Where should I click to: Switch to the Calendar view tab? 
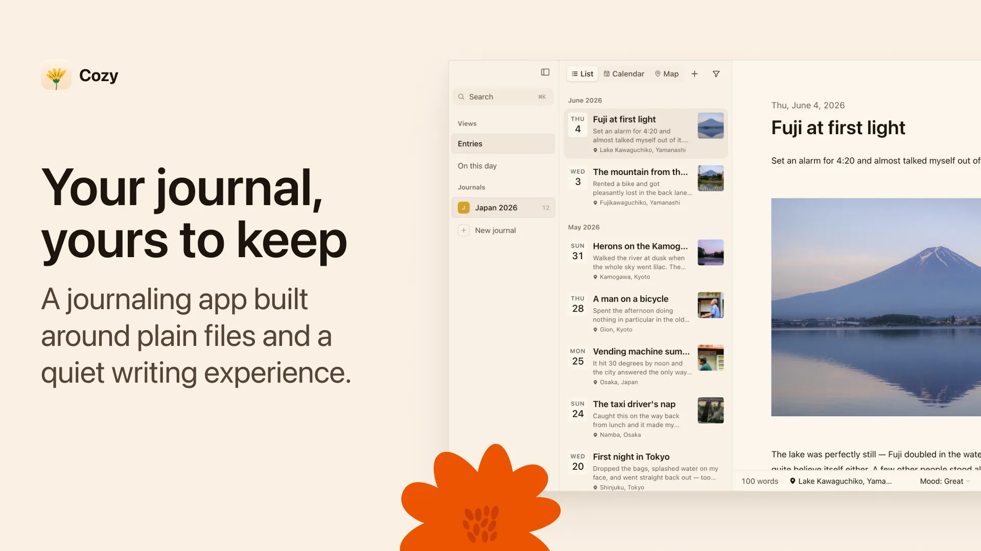coord(624,74)
